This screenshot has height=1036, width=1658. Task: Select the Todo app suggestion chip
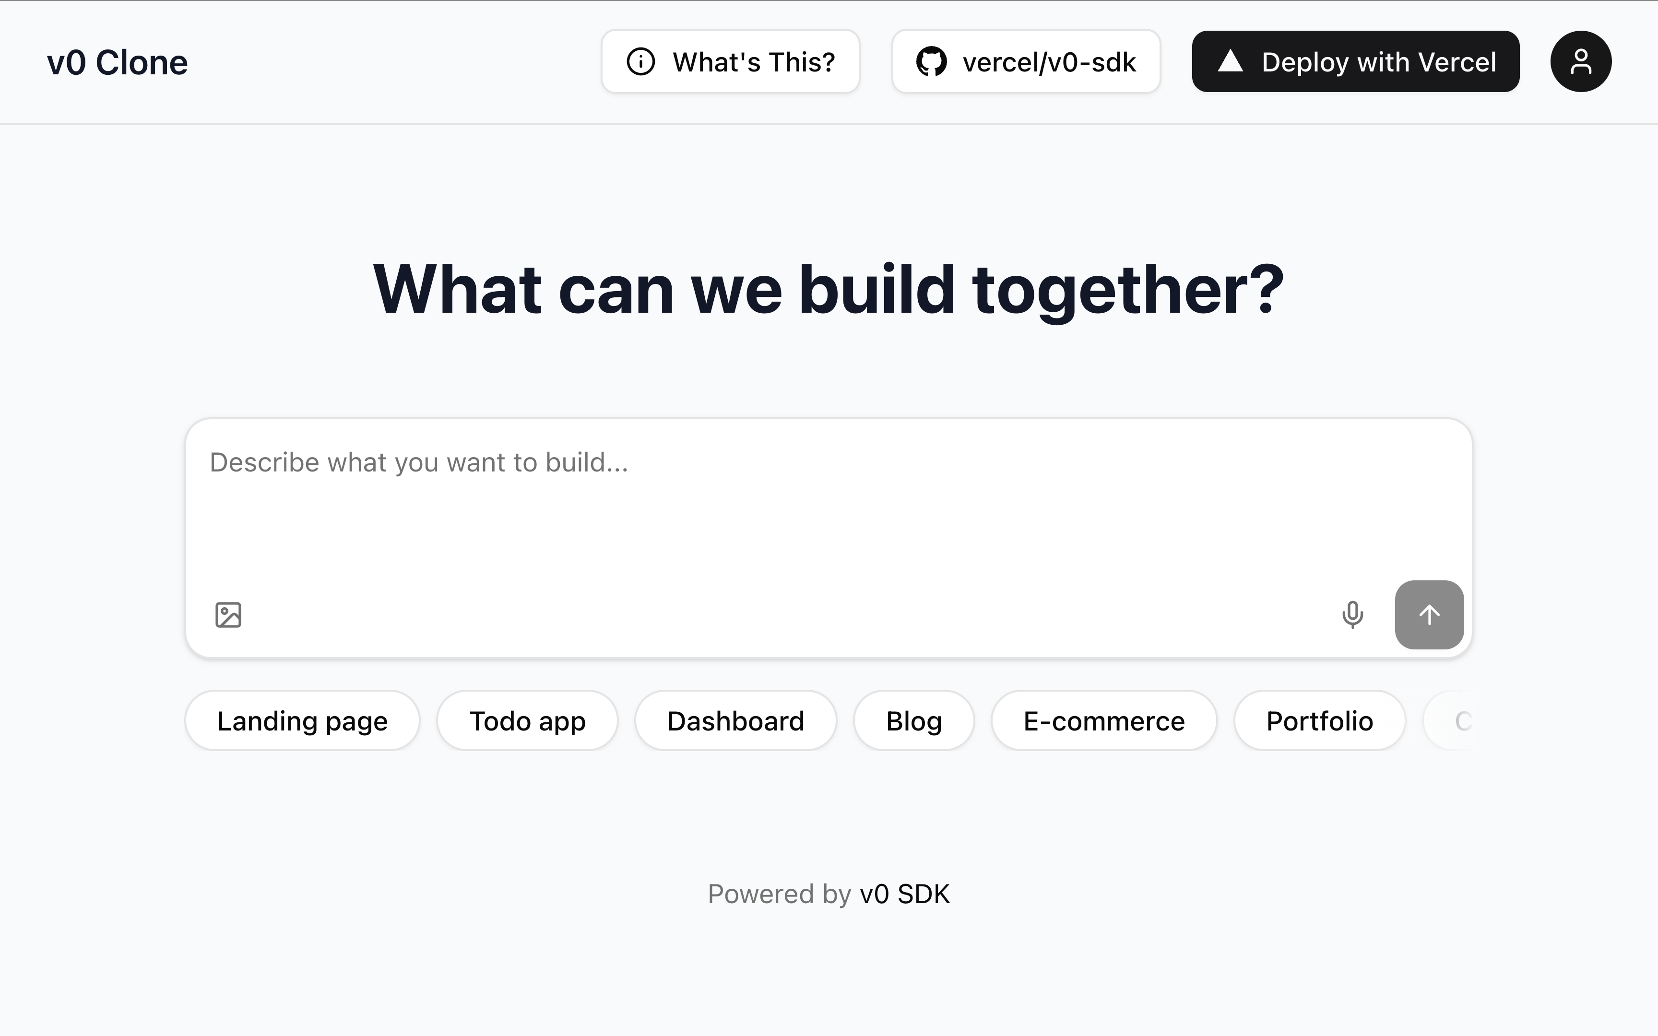(x=527, y=720)
